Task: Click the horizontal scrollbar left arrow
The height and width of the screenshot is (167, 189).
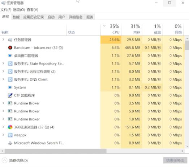Action: coord(2,151)
